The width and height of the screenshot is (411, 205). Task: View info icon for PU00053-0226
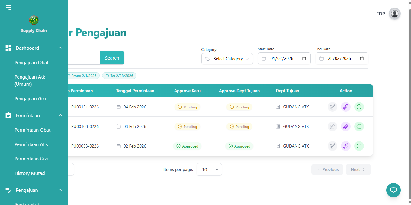(x=359, y=146)
